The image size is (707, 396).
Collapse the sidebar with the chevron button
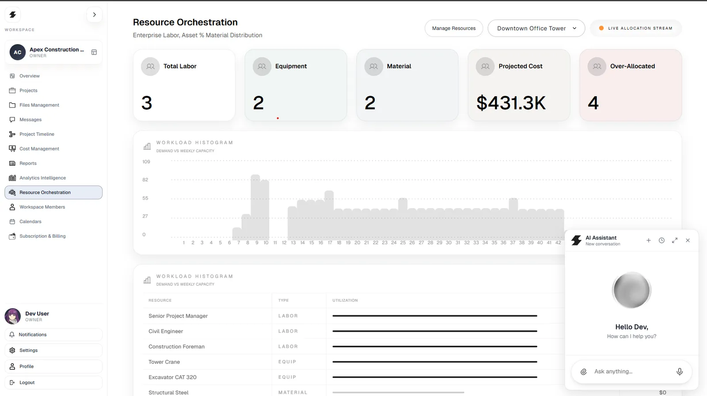click(94, 15)
